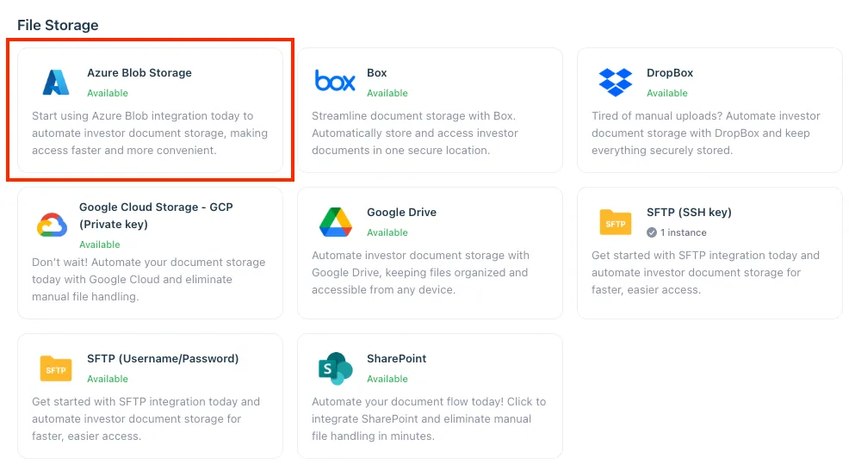Viewport: 855px width, 470px height.
Task: Click the Box logo icon
Action: coord(335,81)
